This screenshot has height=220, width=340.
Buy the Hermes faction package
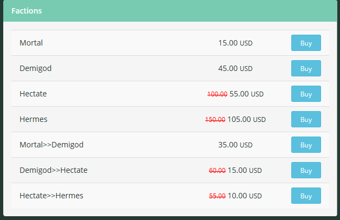pyautogui.click(x=306, y=119)
